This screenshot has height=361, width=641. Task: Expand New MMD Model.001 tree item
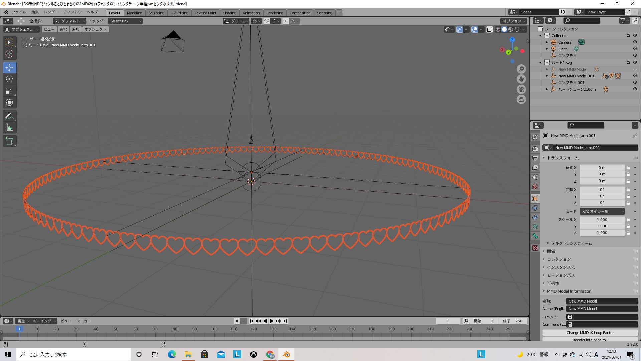click(x=547, y=76)
